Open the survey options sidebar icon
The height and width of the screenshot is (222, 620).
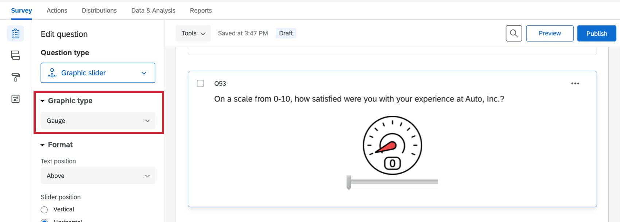pyautogui.click(x=15, y=99)
